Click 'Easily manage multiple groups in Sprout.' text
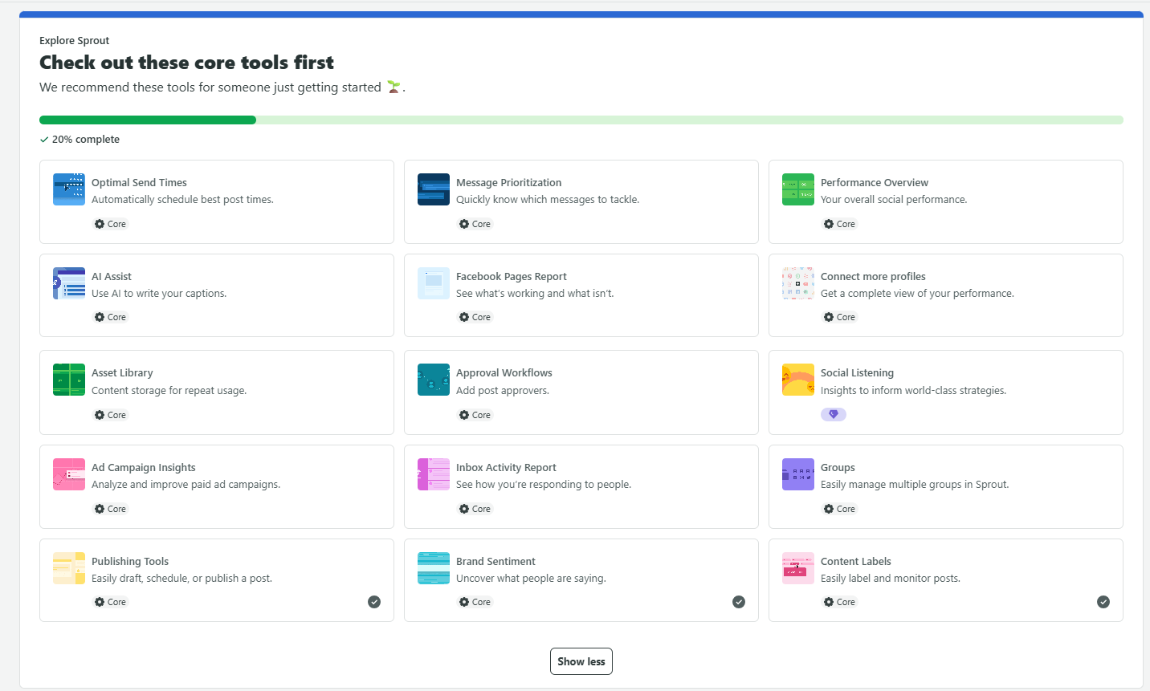This screenshot has width=1150, height=691. 915,484
